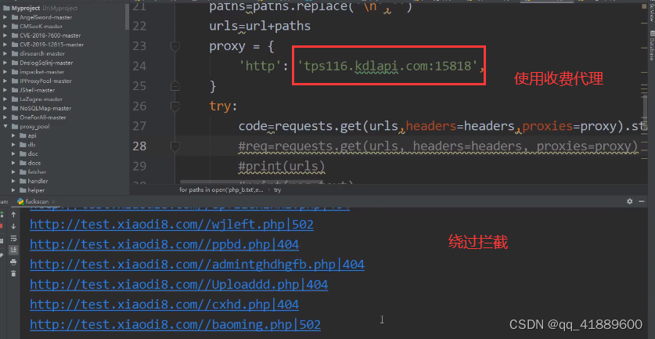Click the project tree vertical scrollbar

[x=127, y=16]
